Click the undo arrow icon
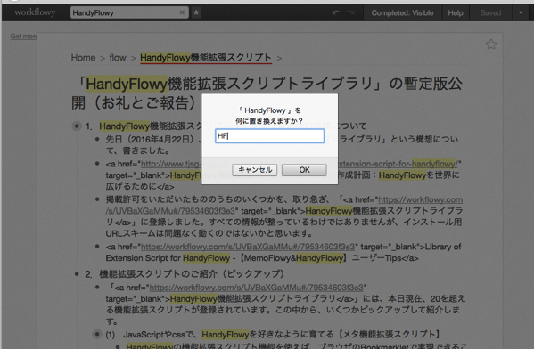This screenshot has height=349, width=534. pos(336,12)
